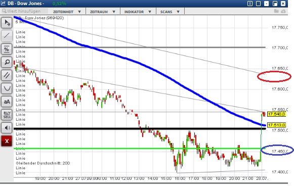Select the pointer crosshair tool
Image resolution: width=294 pixels, height=193 pixels.
[x=7, y=23]
